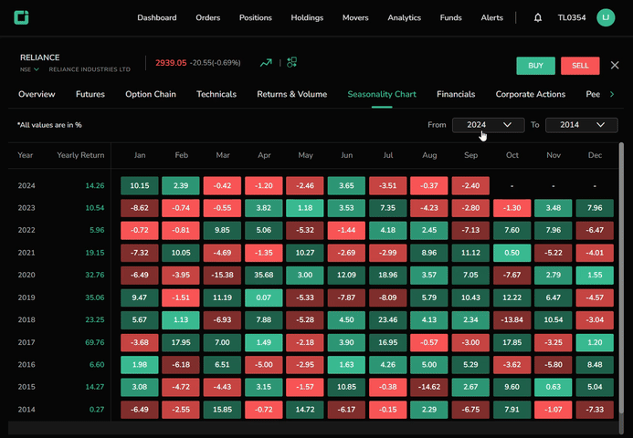Open the notifications bell
Image resolution: width=633 pixels, height=438 pixels.
pos(538,17)
